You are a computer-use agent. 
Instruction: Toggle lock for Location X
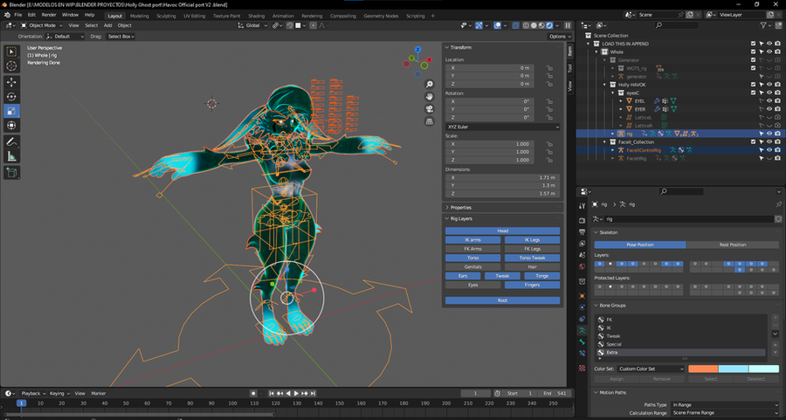click(x=550, y=67)
